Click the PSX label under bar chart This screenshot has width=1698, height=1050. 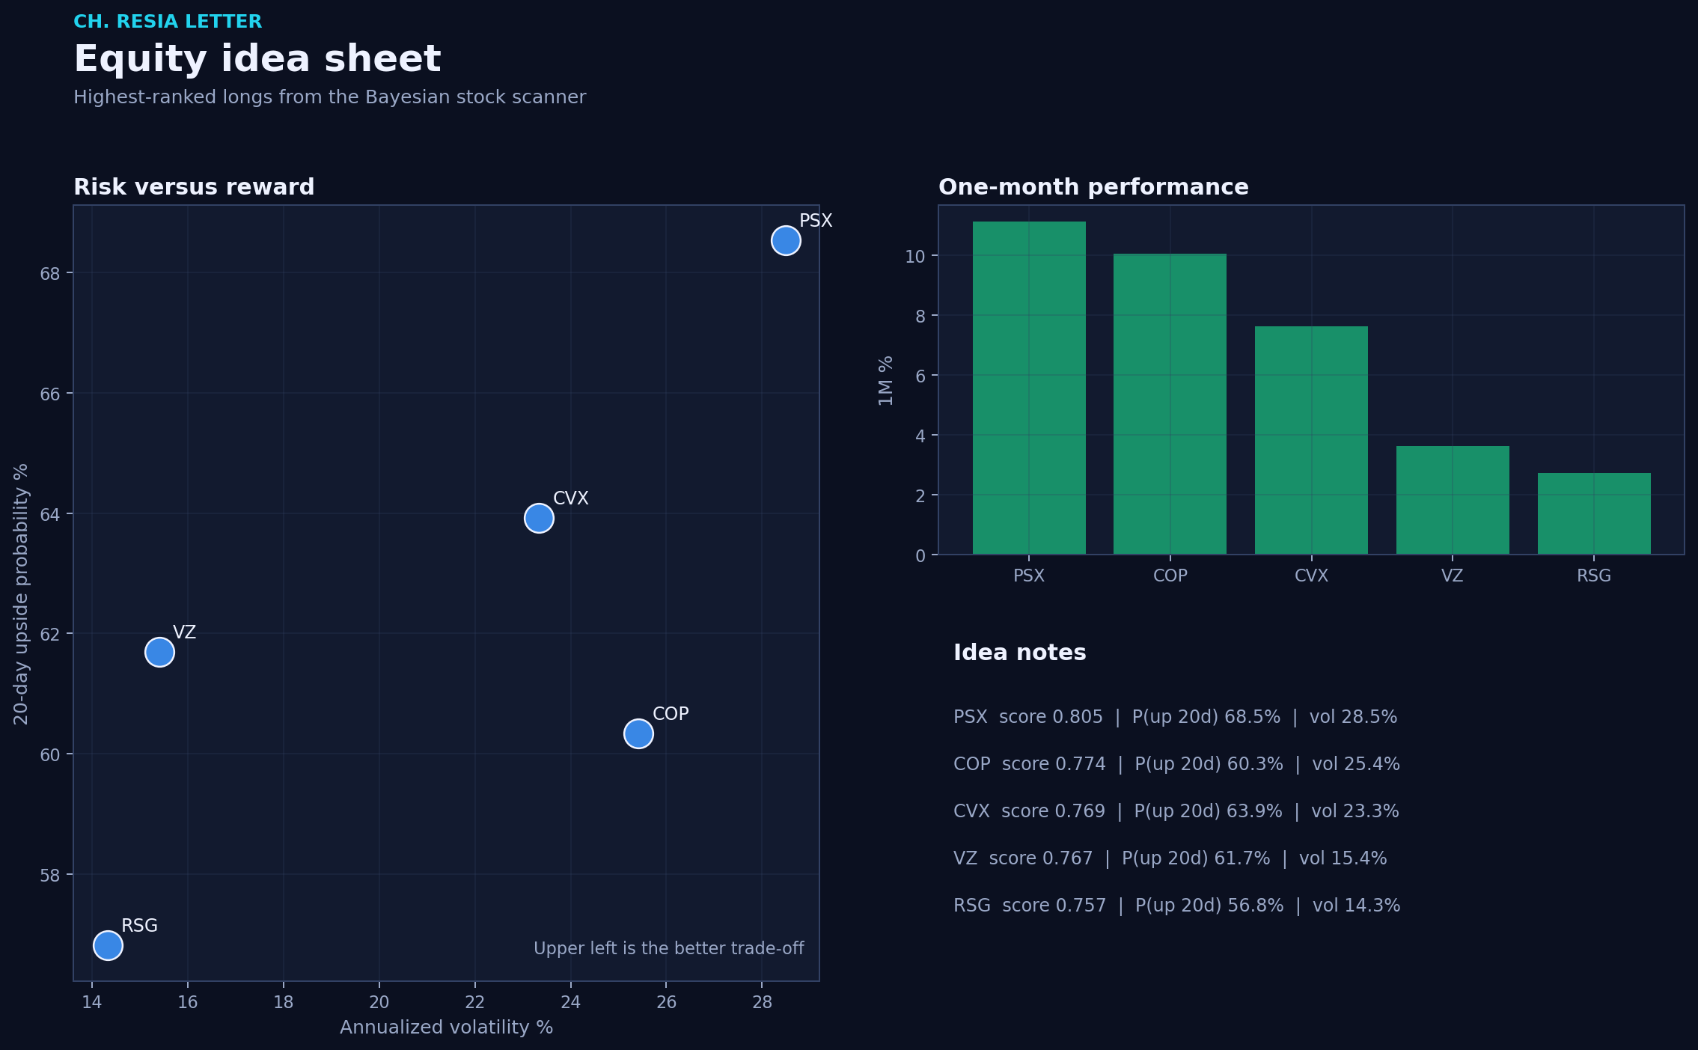[1029, 576]
